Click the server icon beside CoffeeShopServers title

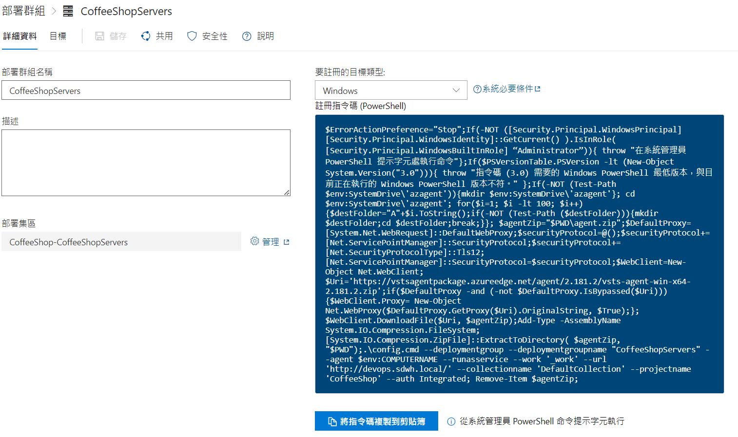click(x=68, y=11)
